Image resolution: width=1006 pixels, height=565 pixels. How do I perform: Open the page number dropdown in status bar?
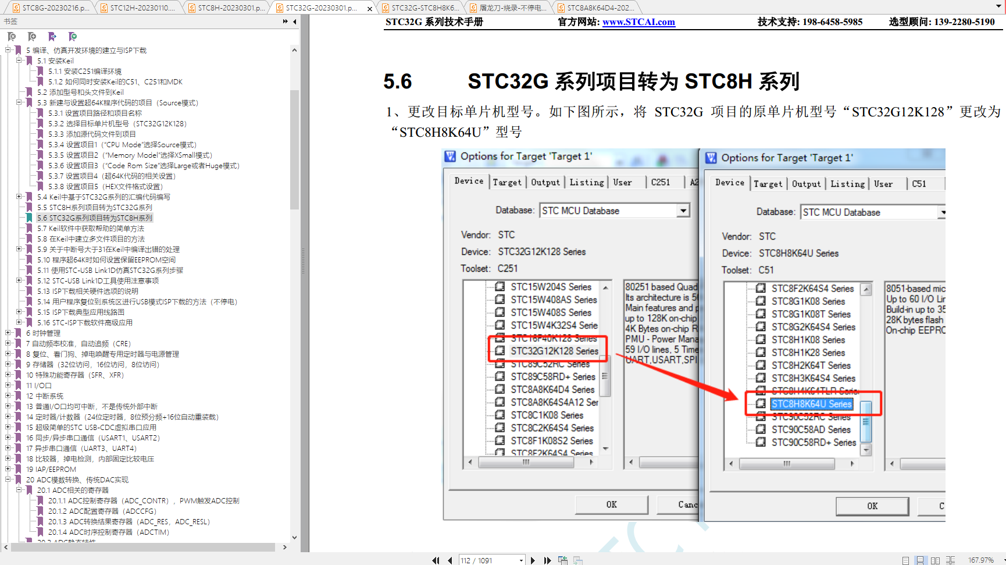(x=521, y=560)
